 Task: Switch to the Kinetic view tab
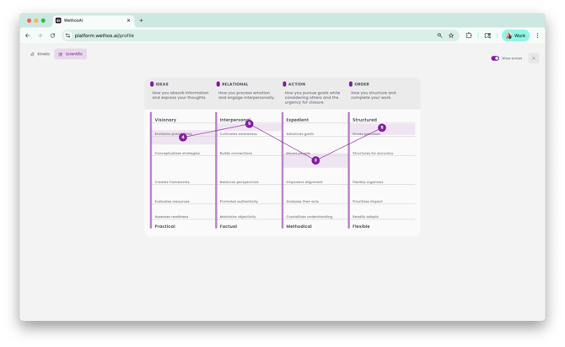pyautogui.click(x=40, y=54)
